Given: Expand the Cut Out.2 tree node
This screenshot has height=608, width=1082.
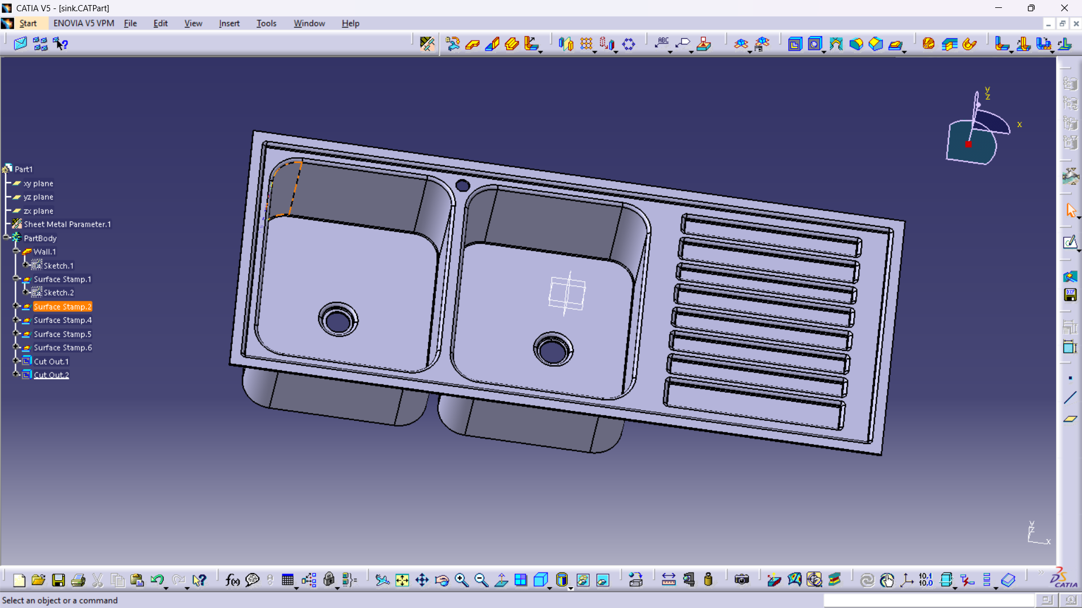Looking at the screenshot, I should 16,374.
